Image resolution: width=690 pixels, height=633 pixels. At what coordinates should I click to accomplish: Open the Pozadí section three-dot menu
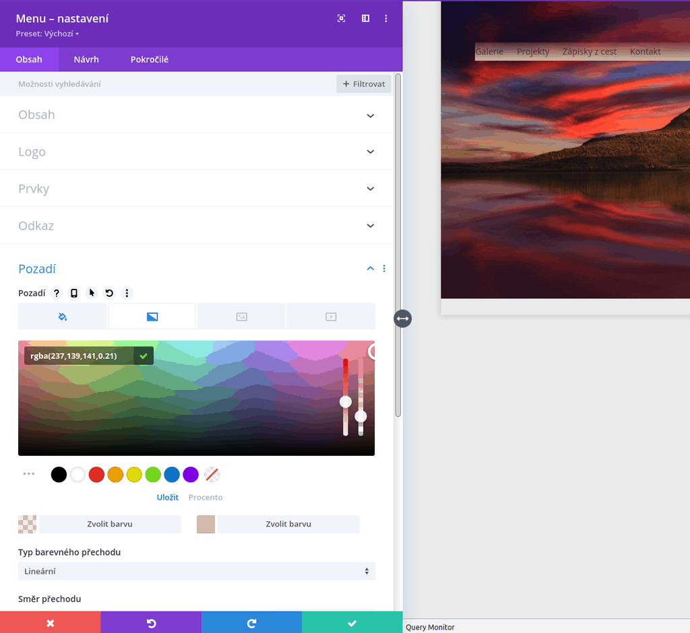(x=384, y=268)
